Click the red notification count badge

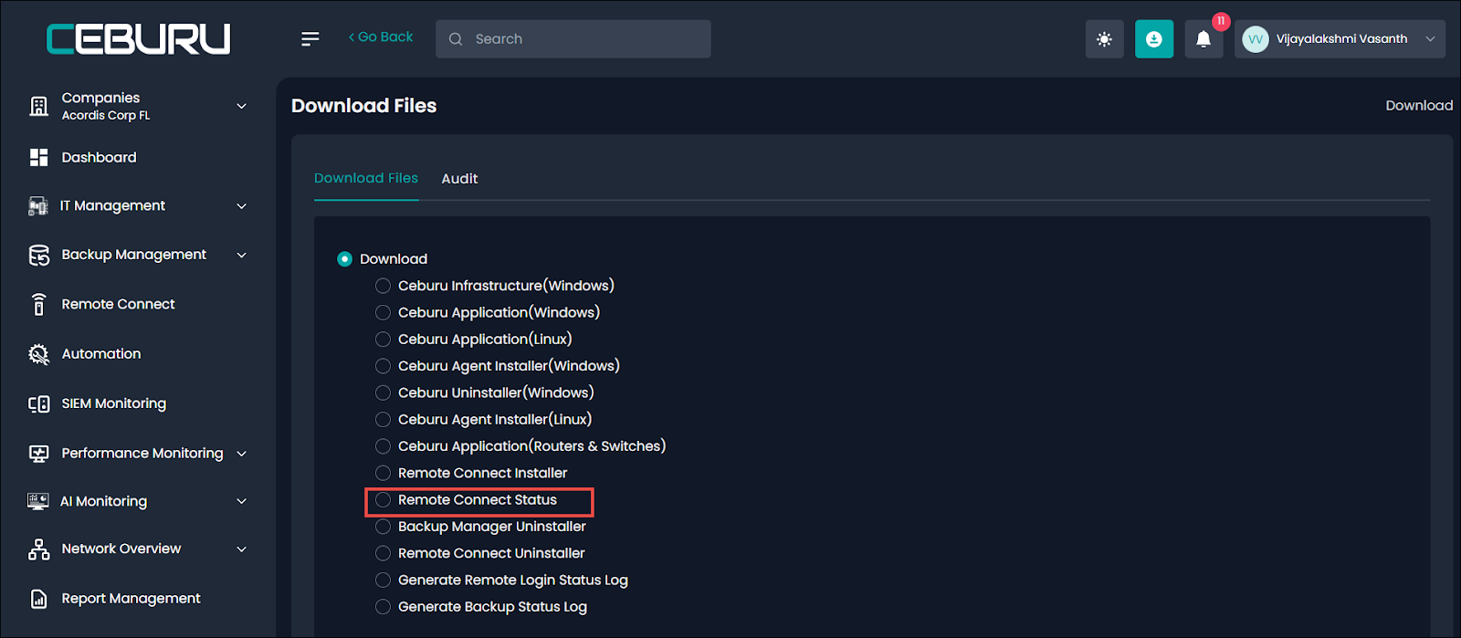click(1221, 21)
